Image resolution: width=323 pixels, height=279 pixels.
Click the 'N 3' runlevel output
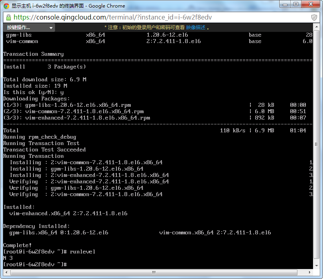point(8,258)
